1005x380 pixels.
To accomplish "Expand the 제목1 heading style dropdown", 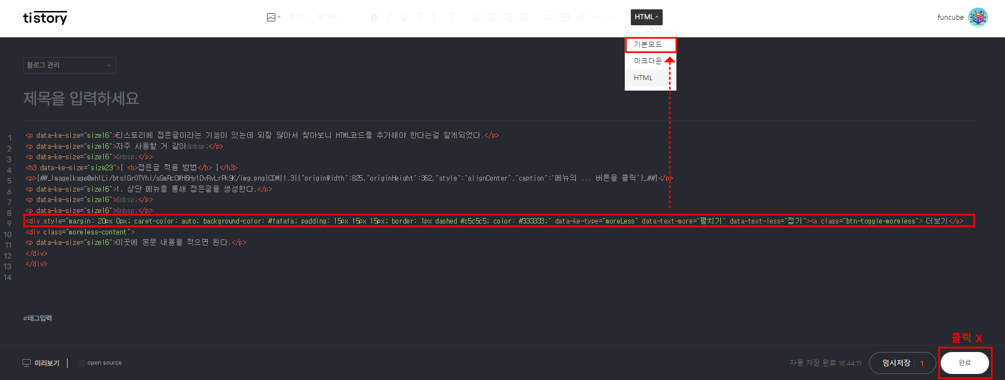I will [x=299, y=17].
